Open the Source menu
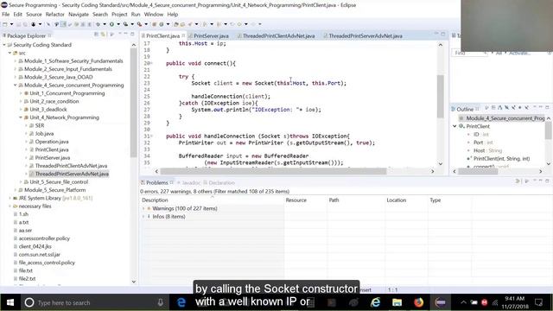The image size is (553, 311). [34, 15]
